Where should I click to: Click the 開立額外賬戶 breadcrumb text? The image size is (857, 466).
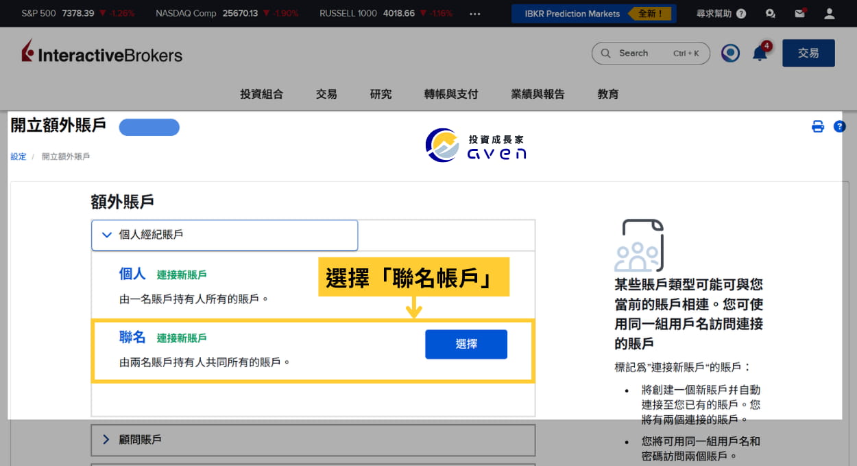click(66, 156)
